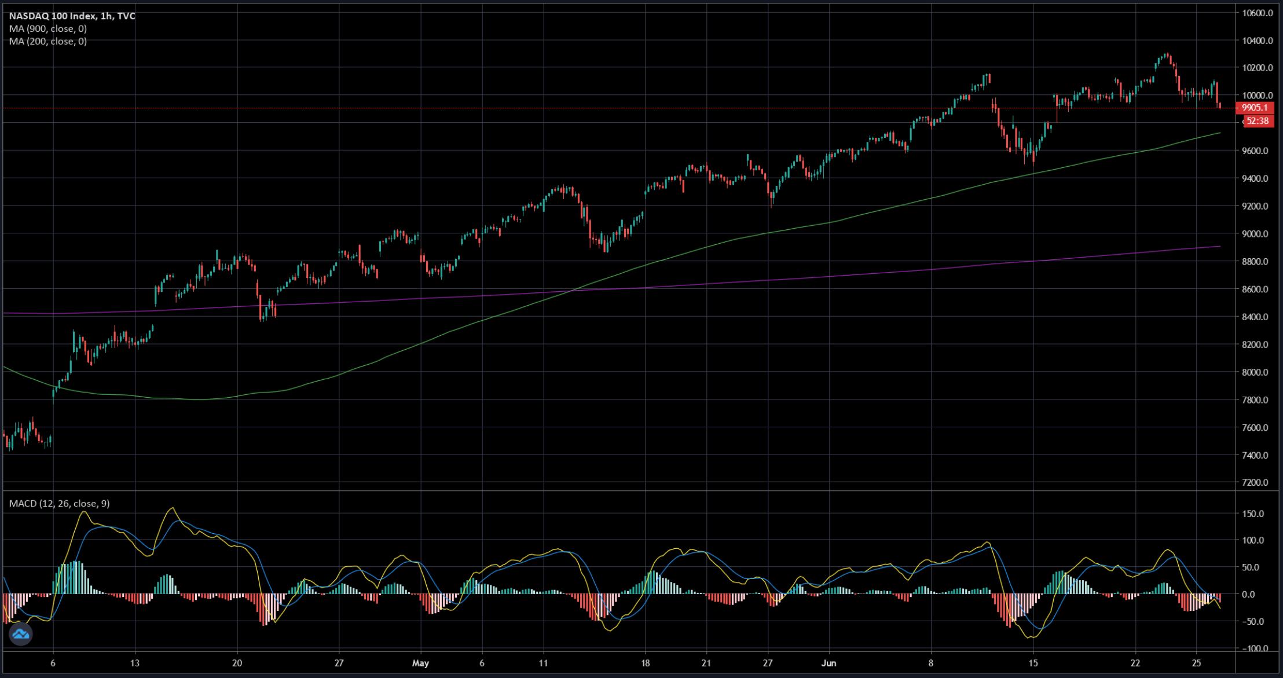Click the TradingView cloud logo icon
Viewport: 1283px width, 678px height.
pos(20,634)
